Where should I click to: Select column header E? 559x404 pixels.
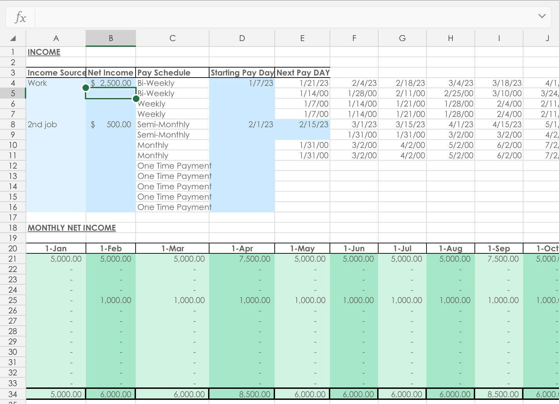(302, 38)
